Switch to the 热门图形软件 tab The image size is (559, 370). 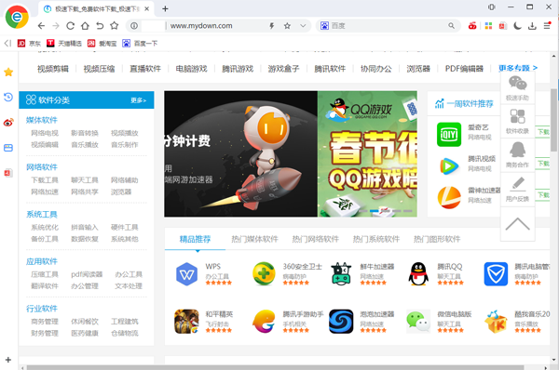(x=437, y=239)
